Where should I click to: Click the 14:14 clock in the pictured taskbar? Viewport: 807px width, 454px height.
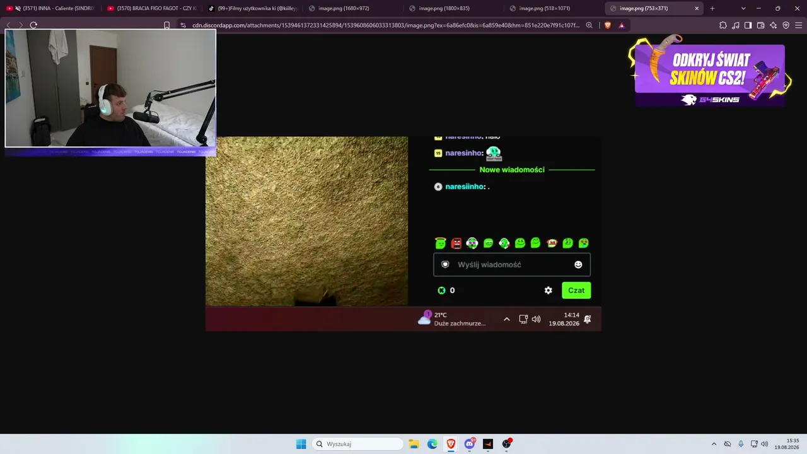pos(564,319)
